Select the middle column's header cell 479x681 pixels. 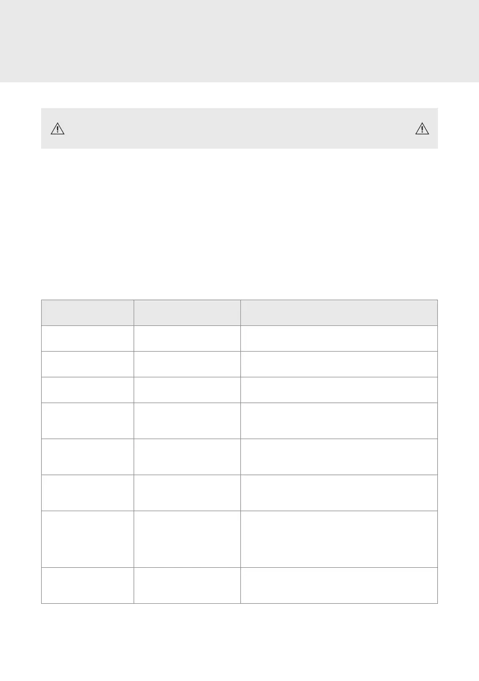pos(187,313)
